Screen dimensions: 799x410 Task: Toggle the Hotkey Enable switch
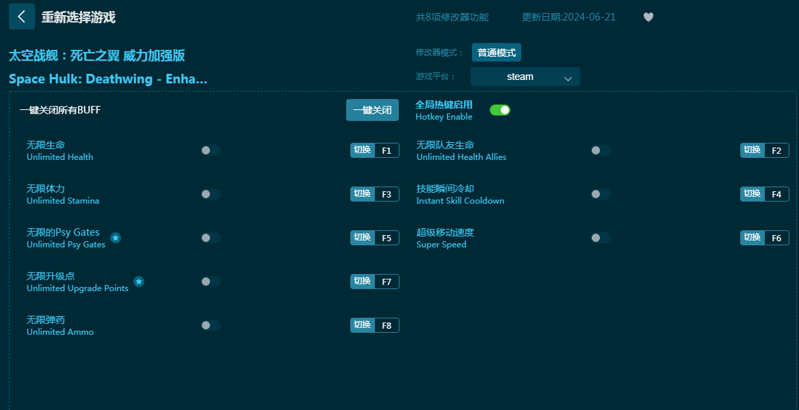[500, 110]
